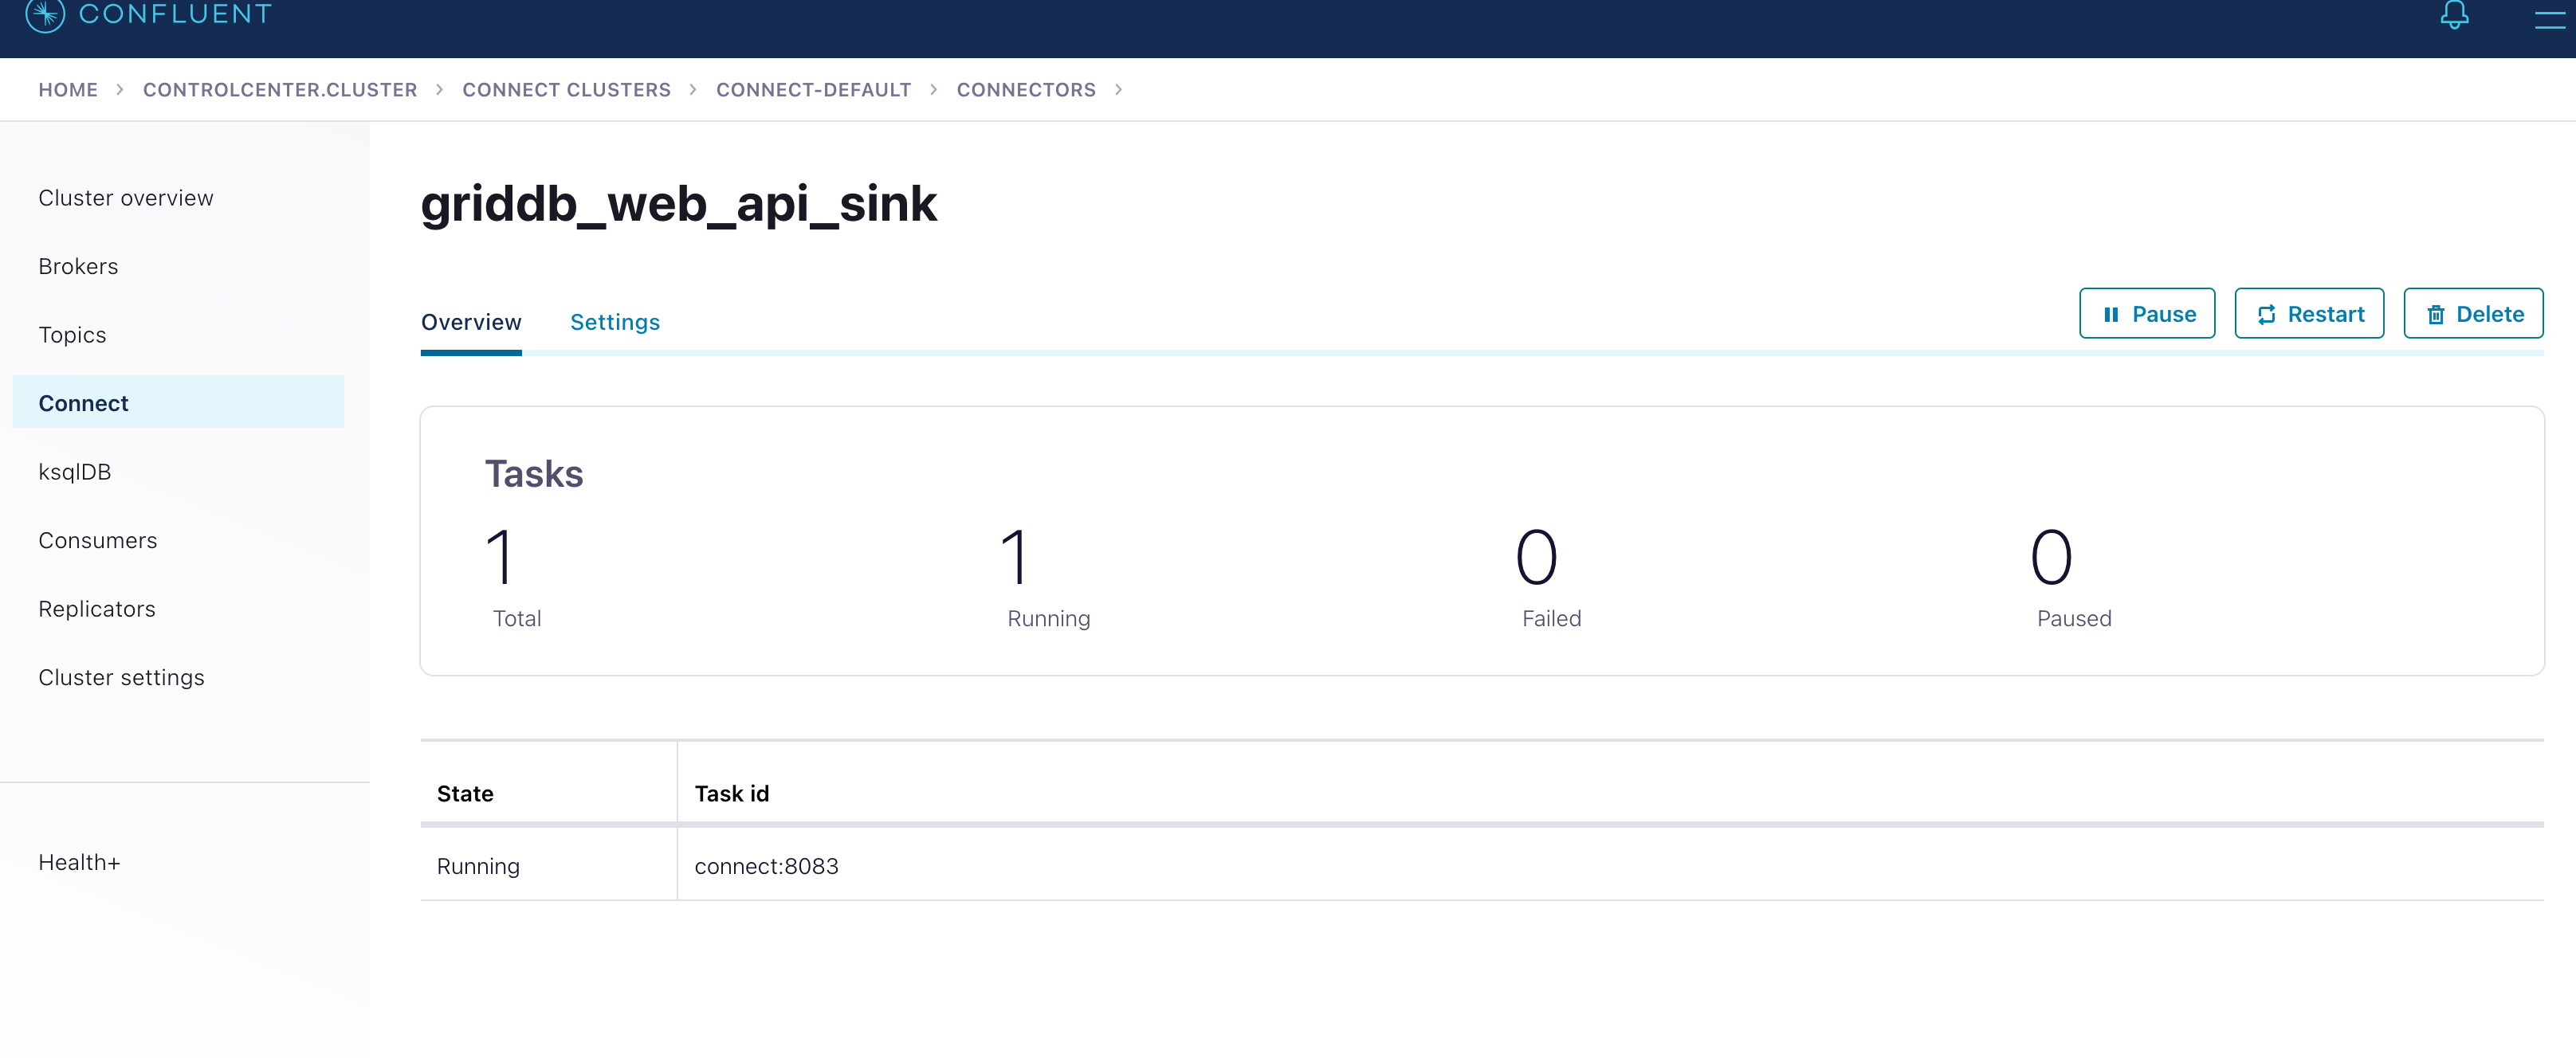Open the notifications bell

pos(2454,16)
